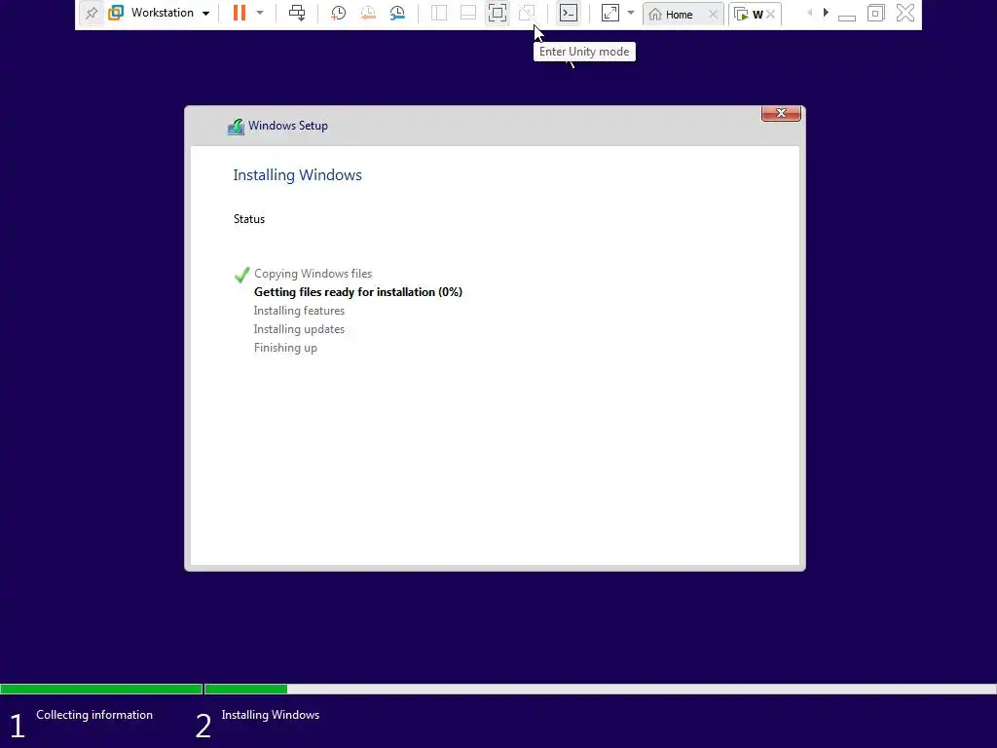The width and height of the screenshot is (997, 748).
Task: Close the Windows Setup dialog
Action: (x=781, y=113)
